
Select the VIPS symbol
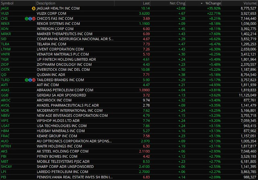point(4,121)
